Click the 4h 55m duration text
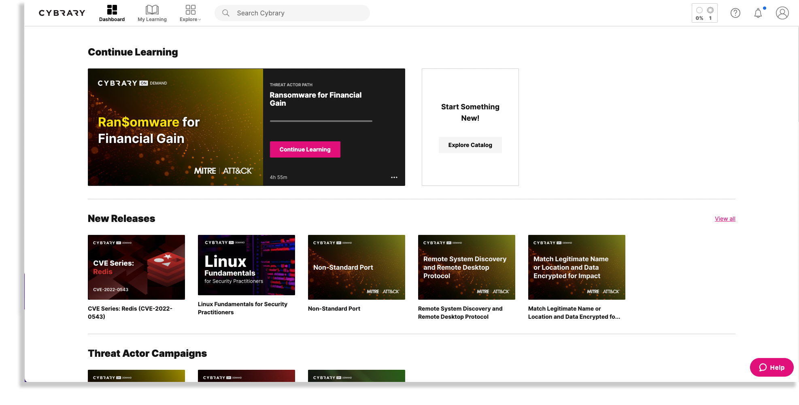The height and width of the screenshot is (405, 799). (x=278, y=177)
